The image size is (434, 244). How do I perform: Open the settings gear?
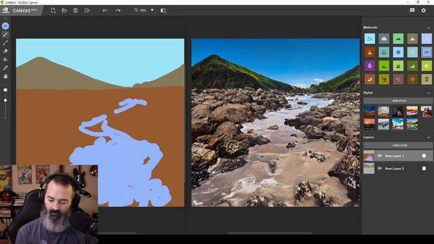[423, 10]
